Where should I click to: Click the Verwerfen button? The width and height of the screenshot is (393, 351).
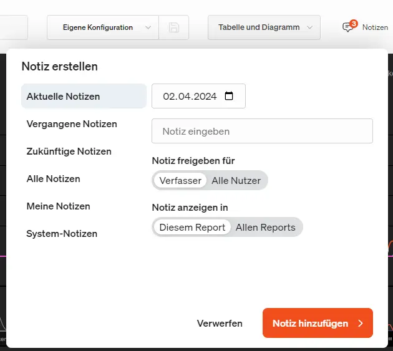tap(220, 323)
